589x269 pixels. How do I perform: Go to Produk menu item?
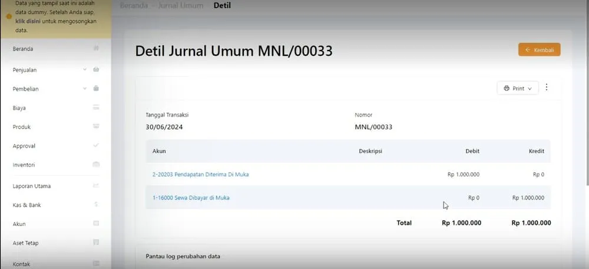(21, 127)
